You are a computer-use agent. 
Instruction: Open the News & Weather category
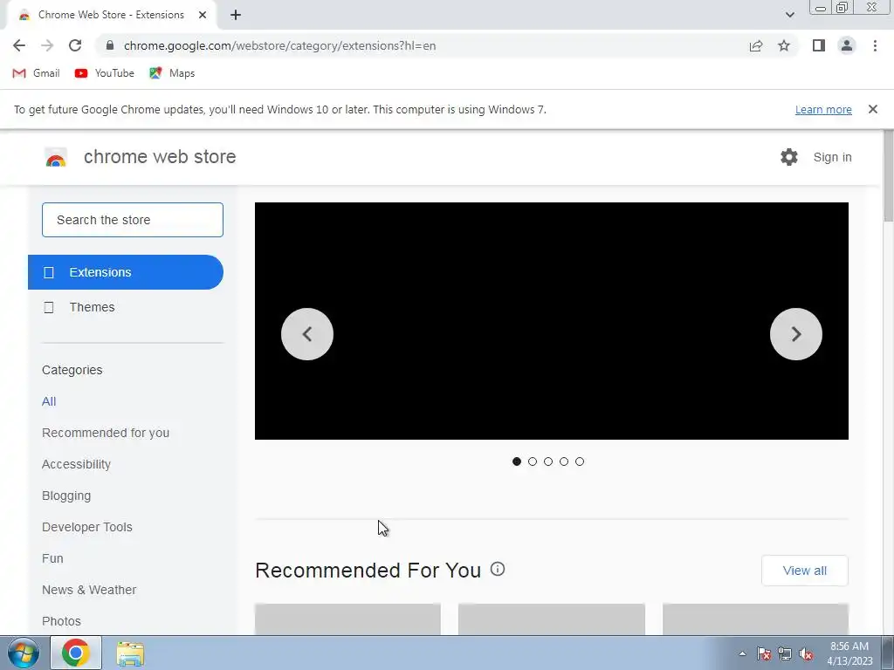click(89, 590)
